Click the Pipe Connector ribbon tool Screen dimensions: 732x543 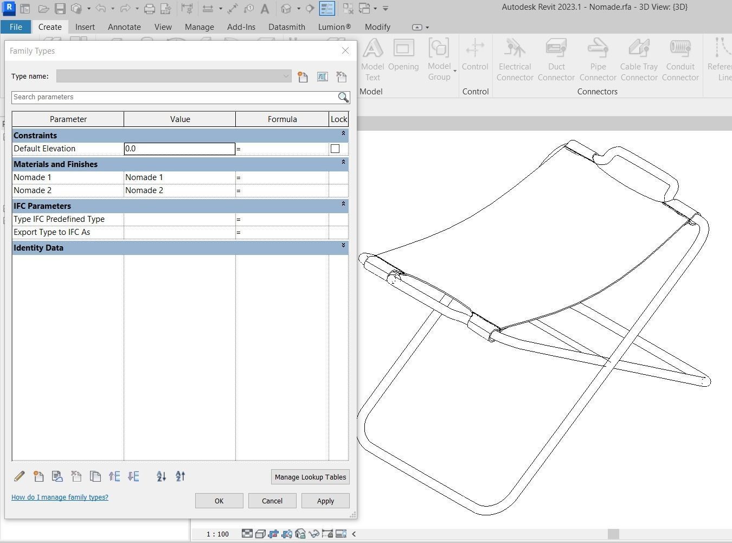point(598,60)
